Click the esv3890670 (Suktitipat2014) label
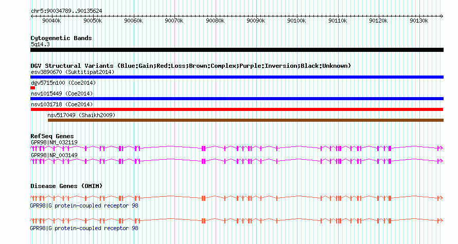458x244 pixels. [x=73, y=72]
